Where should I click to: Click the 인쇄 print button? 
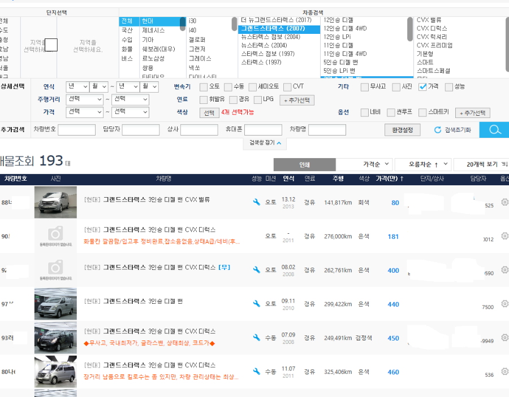click(x=304, y=165)
